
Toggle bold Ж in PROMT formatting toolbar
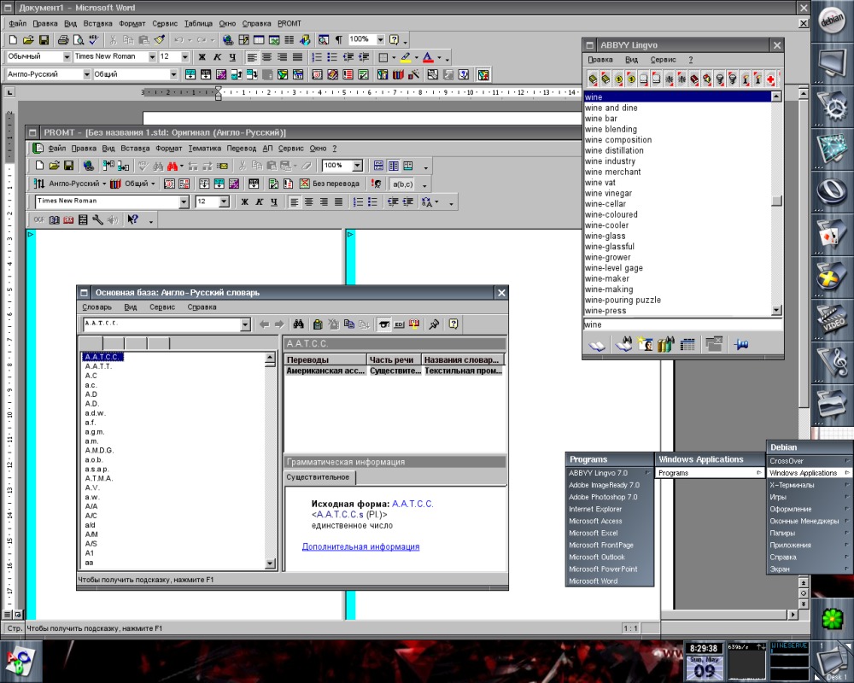[x=244, y=202]
